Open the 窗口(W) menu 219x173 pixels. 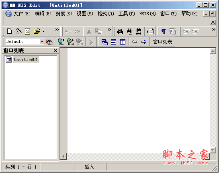pos(168,14)
